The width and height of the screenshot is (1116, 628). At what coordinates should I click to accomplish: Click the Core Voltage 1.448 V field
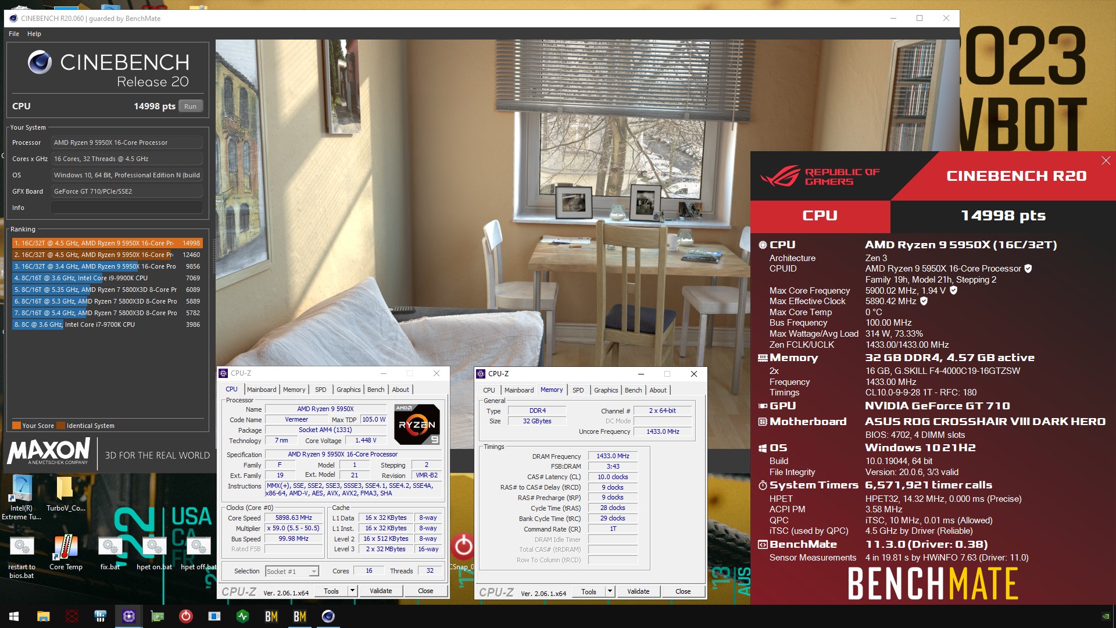366,441
